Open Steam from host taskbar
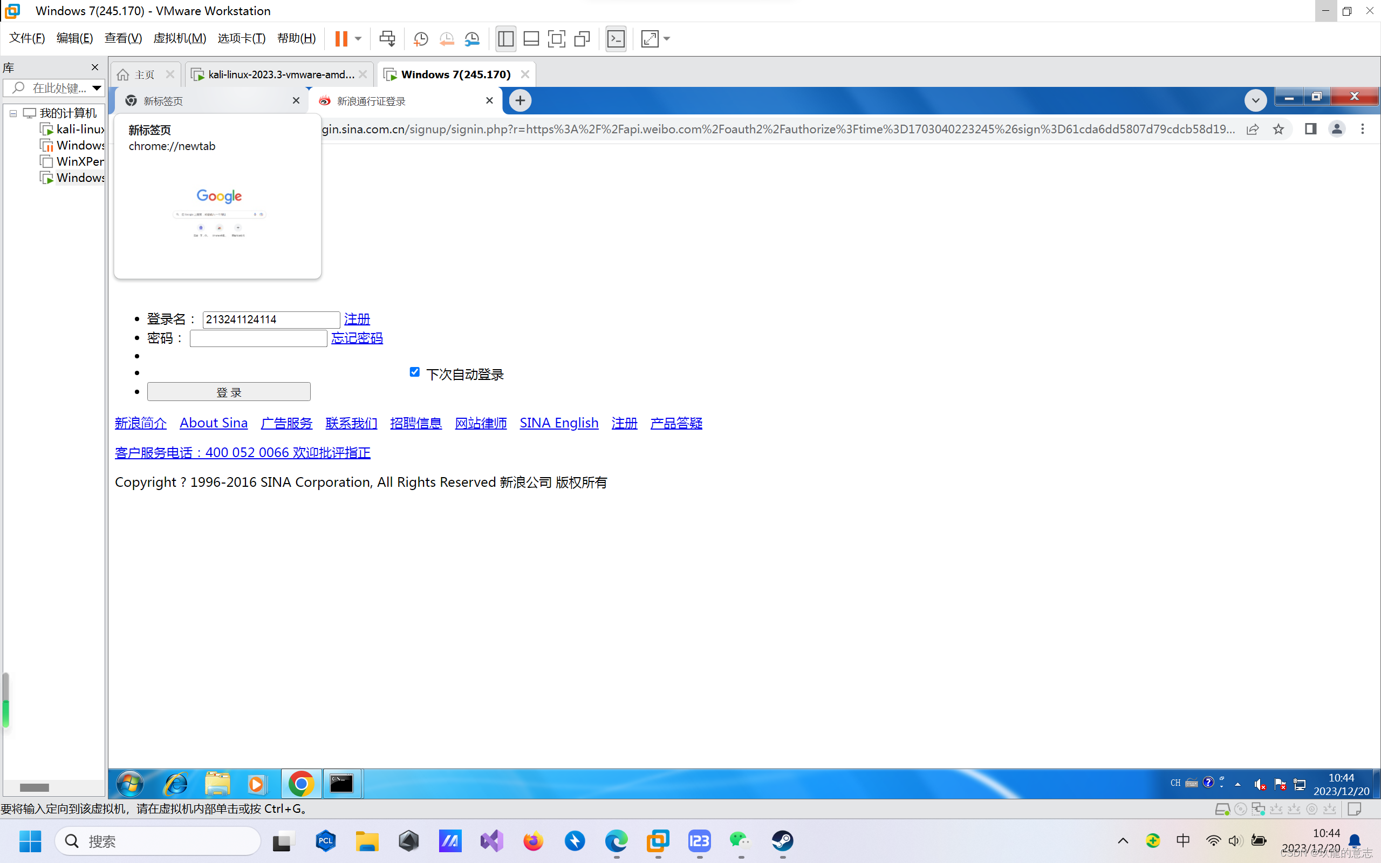 782,841
